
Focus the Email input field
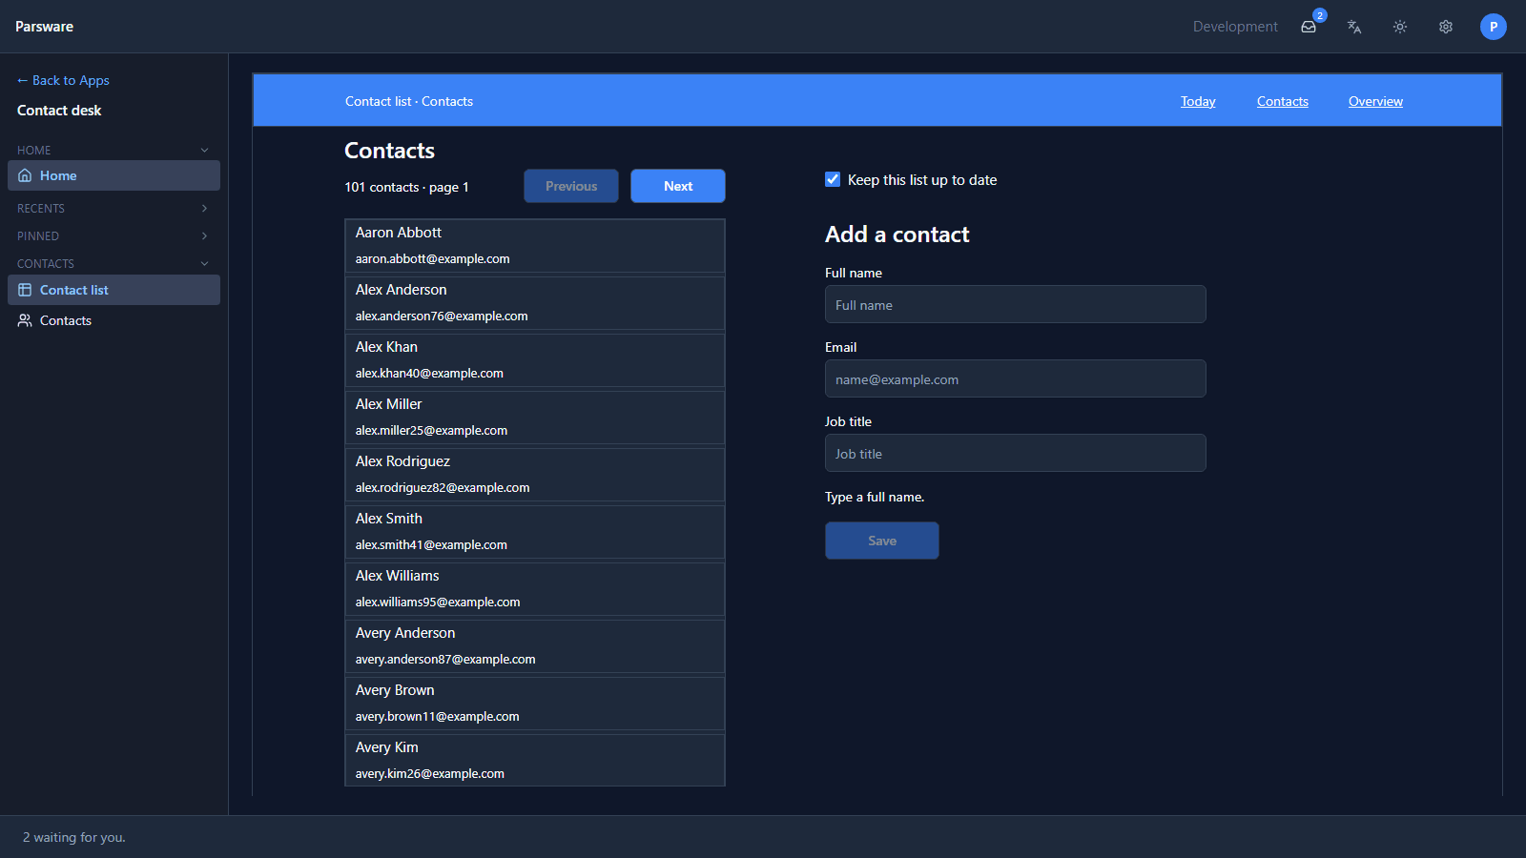pyautogui.click(x=1016, y=378)
